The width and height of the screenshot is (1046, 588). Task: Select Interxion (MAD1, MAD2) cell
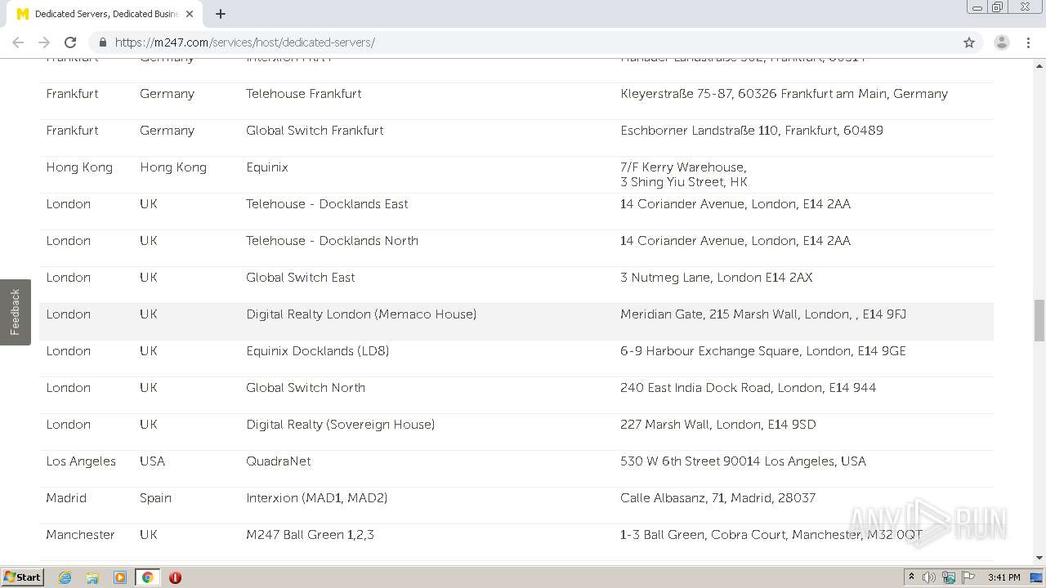pyautogui.click(x=317, y=498)
